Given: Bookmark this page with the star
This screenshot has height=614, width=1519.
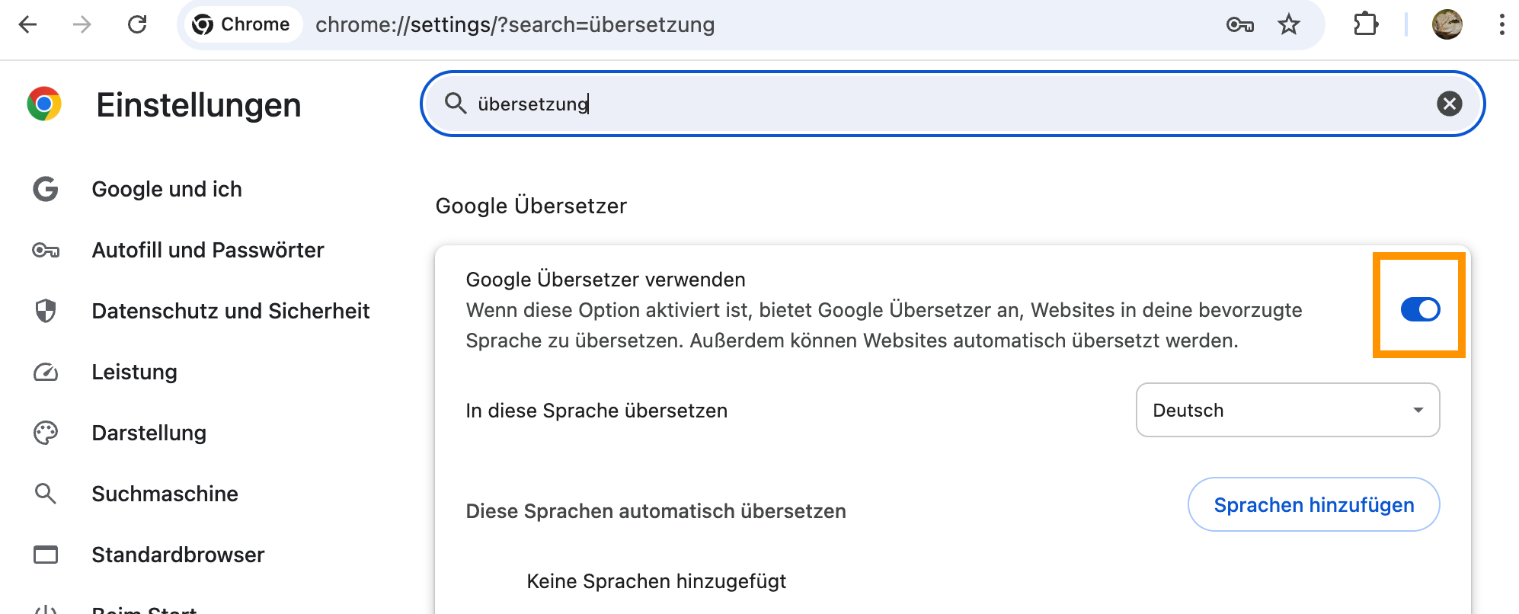Looking at the screenshot, I should (1289, 25).
